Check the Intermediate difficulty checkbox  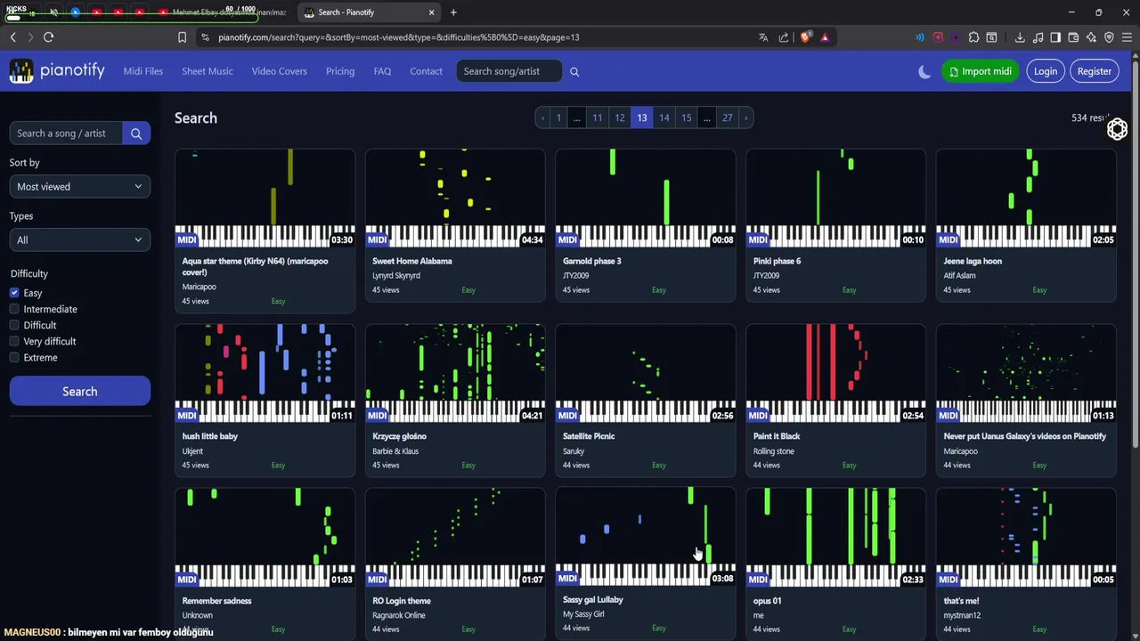click(14, 309)
